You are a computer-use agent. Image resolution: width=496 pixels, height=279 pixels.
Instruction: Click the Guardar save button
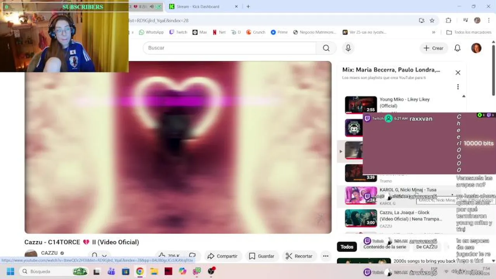pos(262,256)
